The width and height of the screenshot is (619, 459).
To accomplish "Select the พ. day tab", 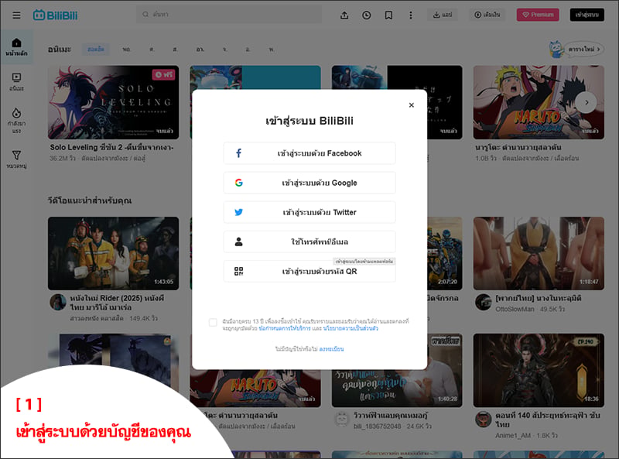I will 272,50.
